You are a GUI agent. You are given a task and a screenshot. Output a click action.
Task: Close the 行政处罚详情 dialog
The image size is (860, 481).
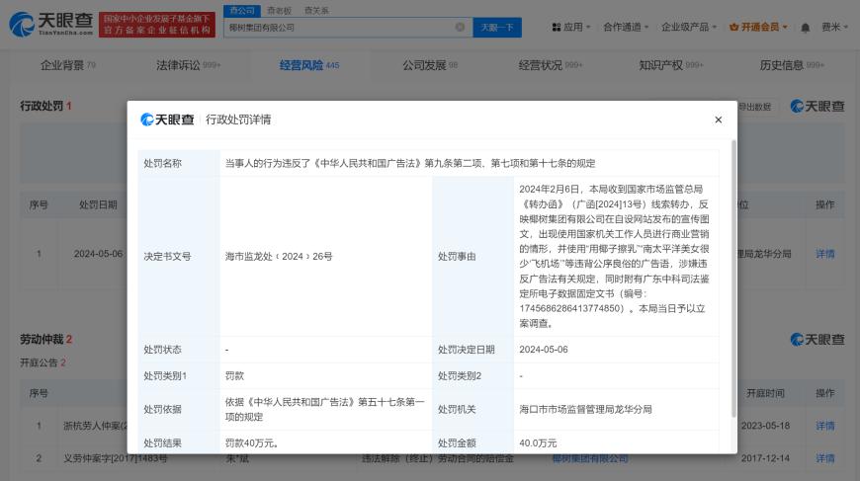(718, 120)
